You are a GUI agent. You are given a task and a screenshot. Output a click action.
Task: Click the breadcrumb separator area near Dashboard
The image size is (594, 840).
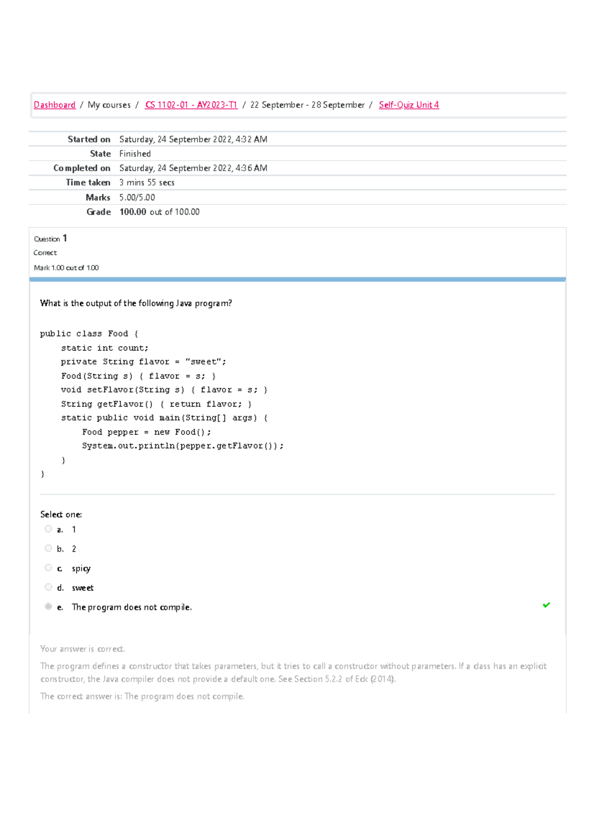[81, 105]
